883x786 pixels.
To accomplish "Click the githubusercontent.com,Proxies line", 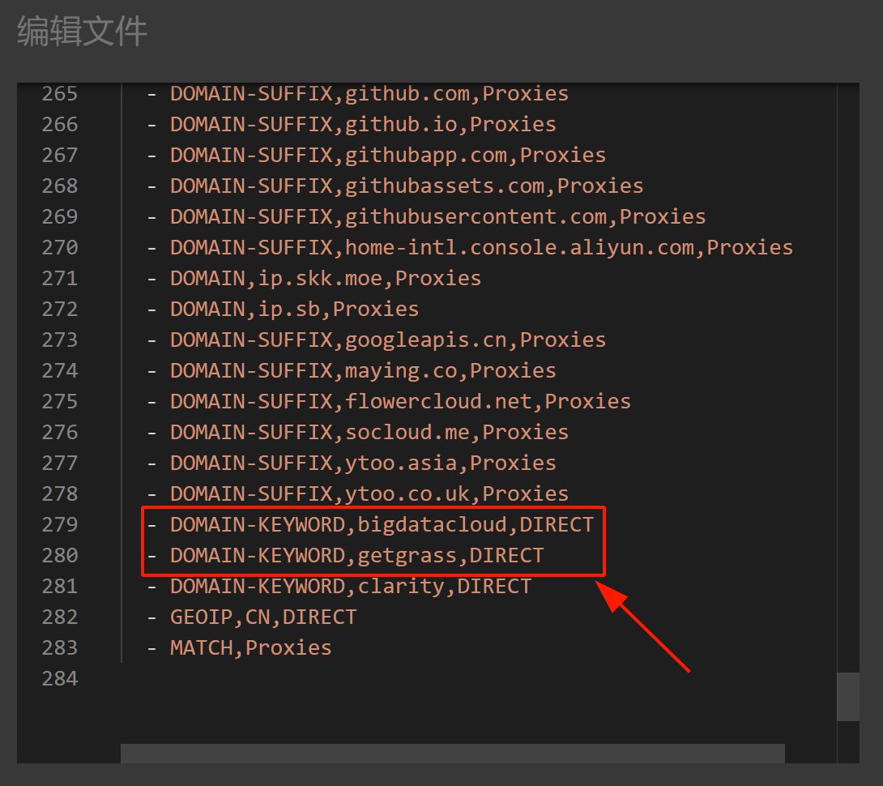I will [x=438, y=217].
